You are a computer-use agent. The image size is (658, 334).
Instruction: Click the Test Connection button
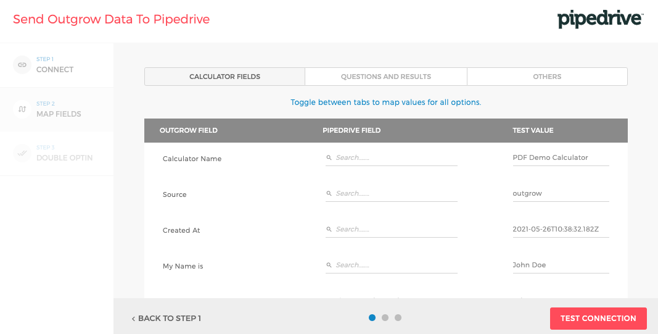click(x=598, y=319)
